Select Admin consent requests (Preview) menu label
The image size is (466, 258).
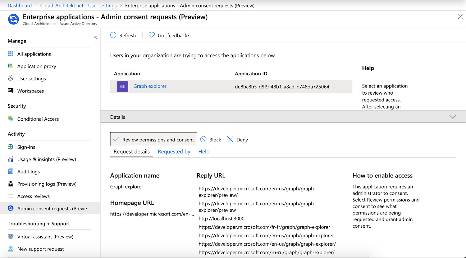(54, 209)
